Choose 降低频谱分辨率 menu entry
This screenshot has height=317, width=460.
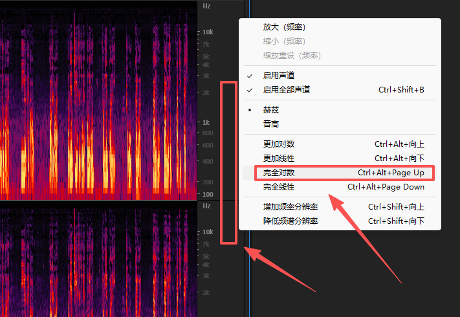click(340, 221)
